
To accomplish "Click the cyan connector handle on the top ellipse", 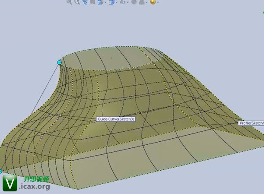I will click(x=59, y=63).
